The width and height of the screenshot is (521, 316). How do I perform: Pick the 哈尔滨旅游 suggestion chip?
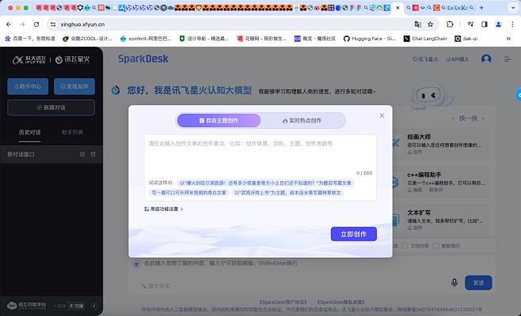pos(265,182)
